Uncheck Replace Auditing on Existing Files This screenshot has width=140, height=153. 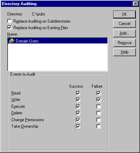[x=9, y=28]
